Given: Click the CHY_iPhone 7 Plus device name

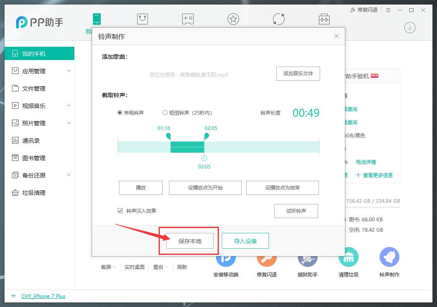Looking at the screenshot, I should tap(43, 296).
